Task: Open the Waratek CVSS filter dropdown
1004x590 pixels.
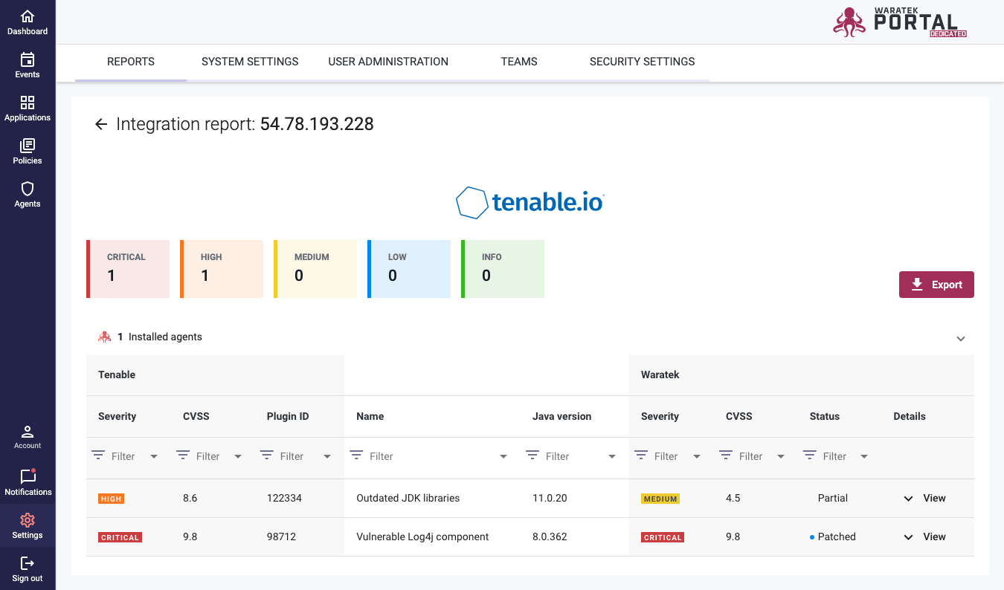Action: coord(781,456)
